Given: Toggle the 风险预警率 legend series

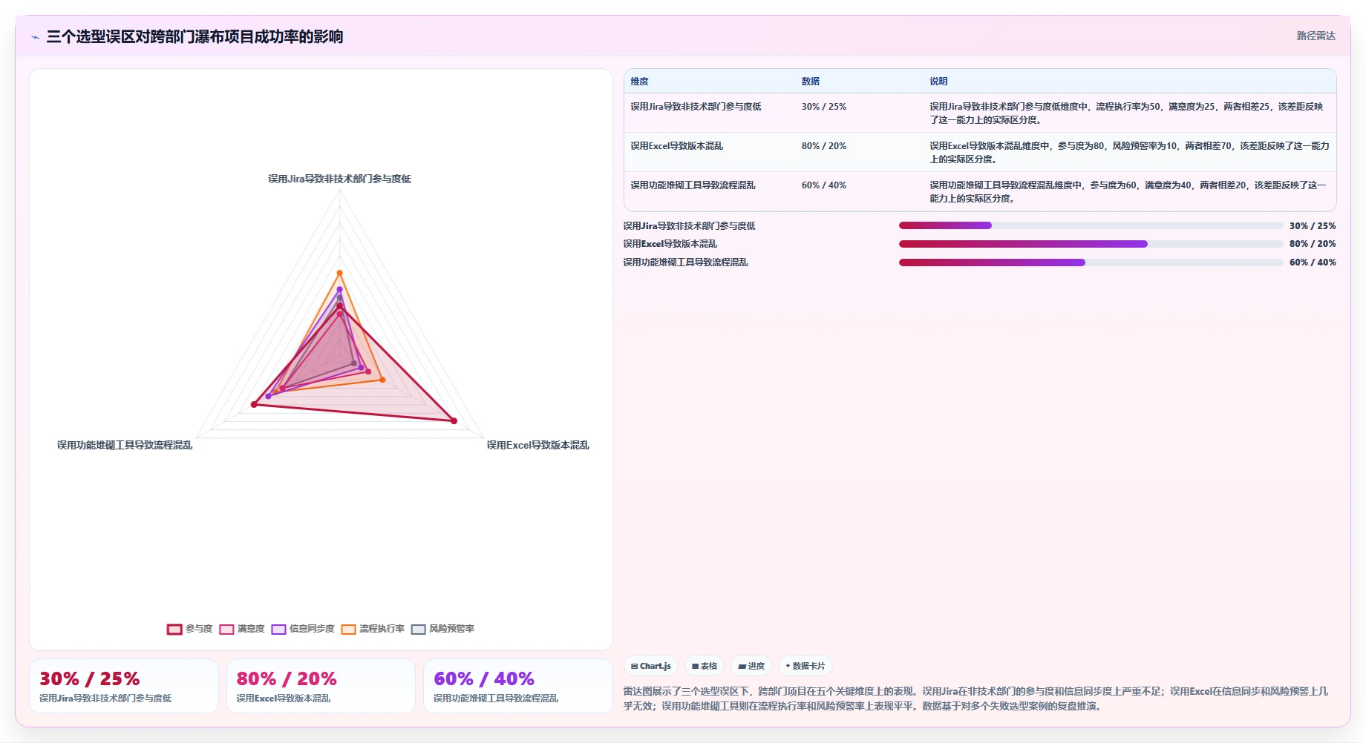Looking at the screenshot, I should tap(443, 629).
